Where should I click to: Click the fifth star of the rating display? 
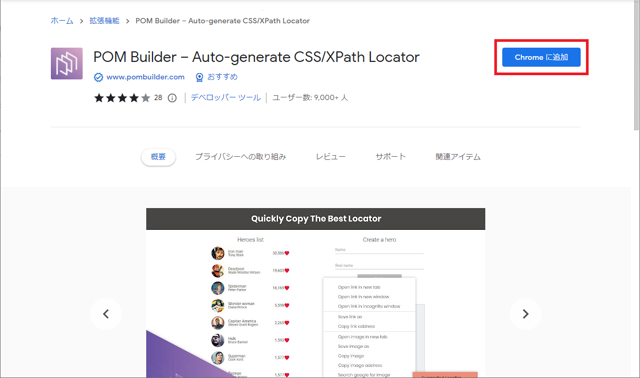(145, 97)
